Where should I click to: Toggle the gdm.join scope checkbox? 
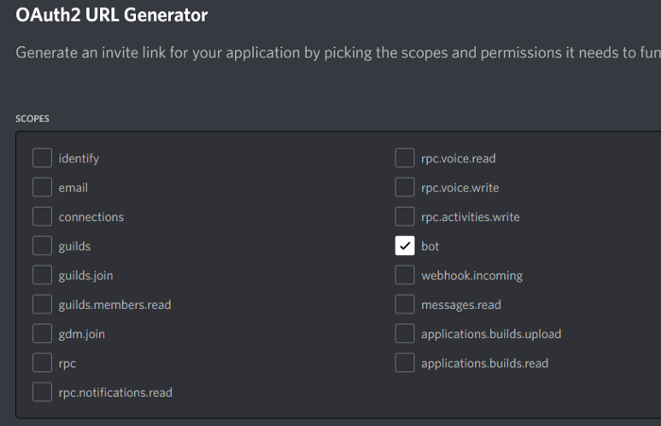click(x=42, y=333)
